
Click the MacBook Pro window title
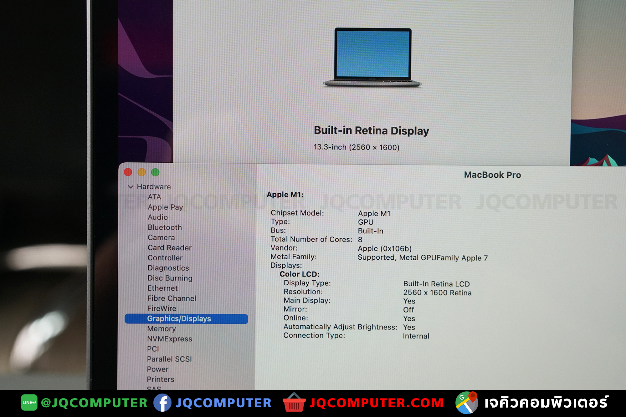pyautogui.click(x=492, y=175)
